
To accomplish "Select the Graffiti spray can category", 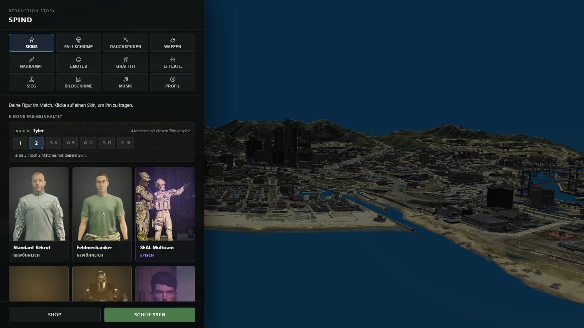I will (x=126, y=63).
